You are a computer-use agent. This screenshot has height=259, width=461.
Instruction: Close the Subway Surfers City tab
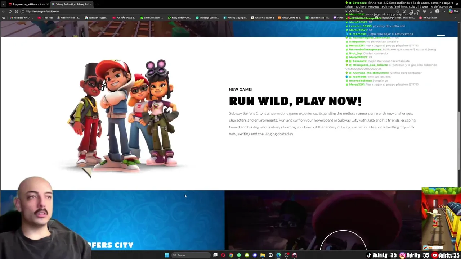click(x=90, y=4)
